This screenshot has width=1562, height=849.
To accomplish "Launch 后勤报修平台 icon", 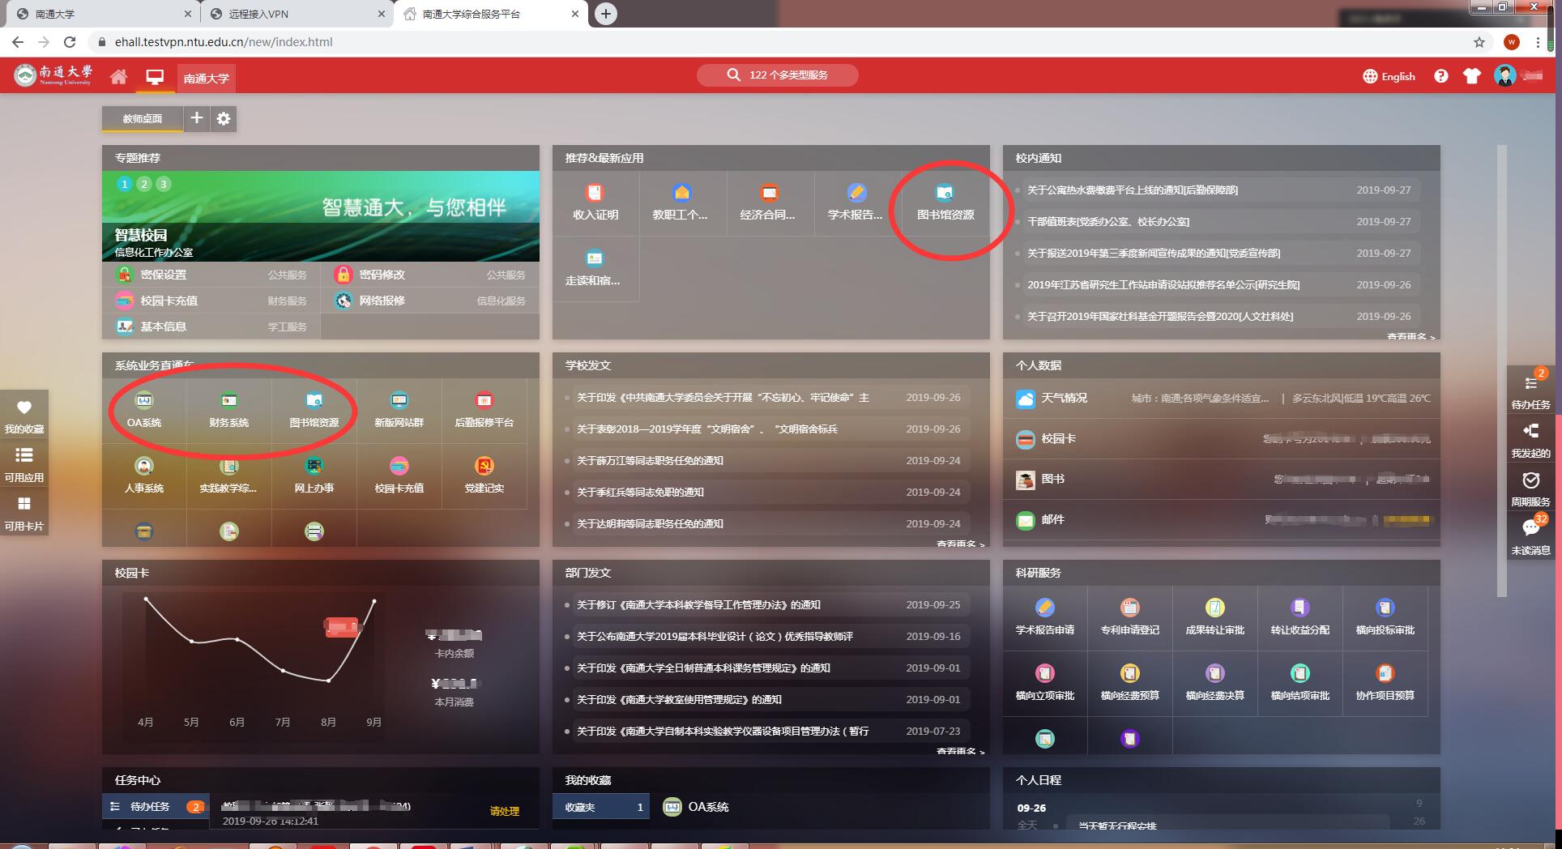I will click(484, 407).
